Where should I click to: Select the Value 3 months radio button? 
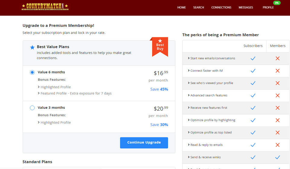(x=32, y=108)
